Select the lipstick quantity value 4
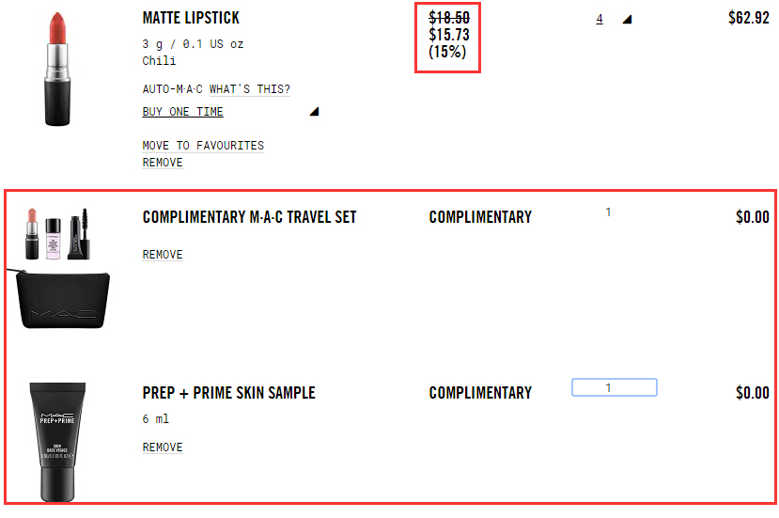 [x=600, y=19]
